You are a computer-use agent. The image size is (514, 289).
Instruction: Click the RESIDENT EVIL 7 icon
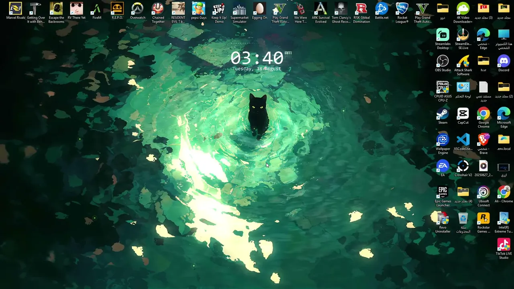point(178,12)
